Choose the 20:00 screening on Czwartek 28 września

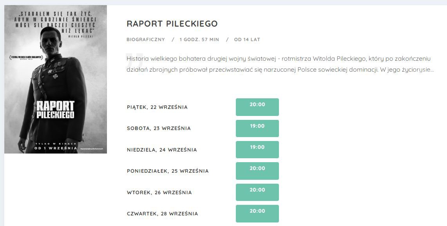click(257, 213)
